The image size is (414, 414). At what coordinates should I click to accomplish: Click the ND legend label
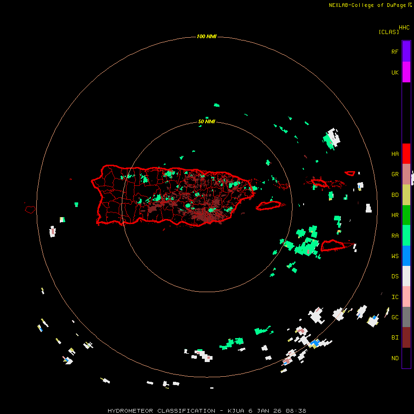click(395, 358)
